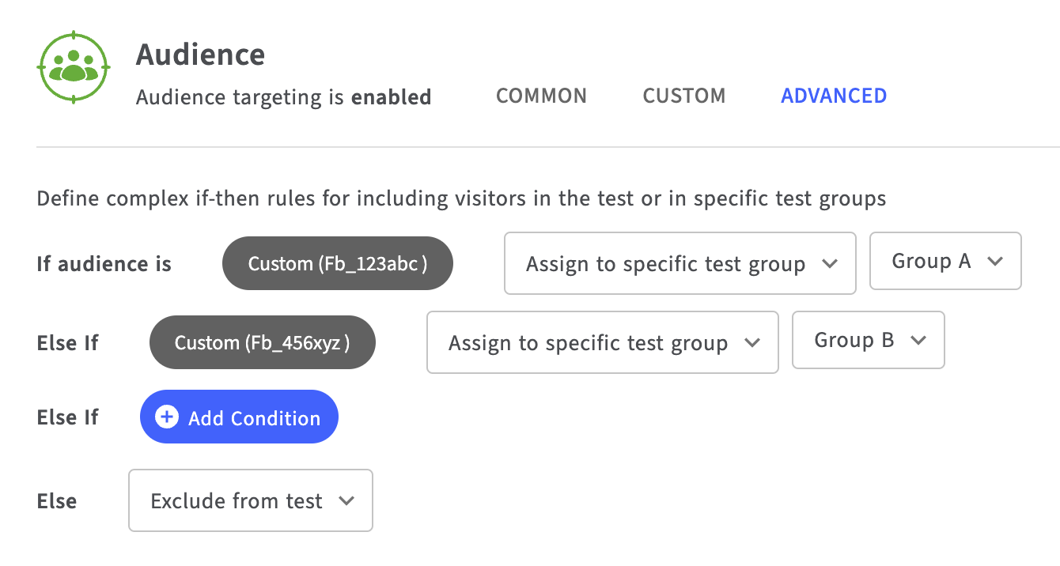Select the ADVANCED tab
Image resolution: width=1060 pixels, height=566 pixels.
834,96
